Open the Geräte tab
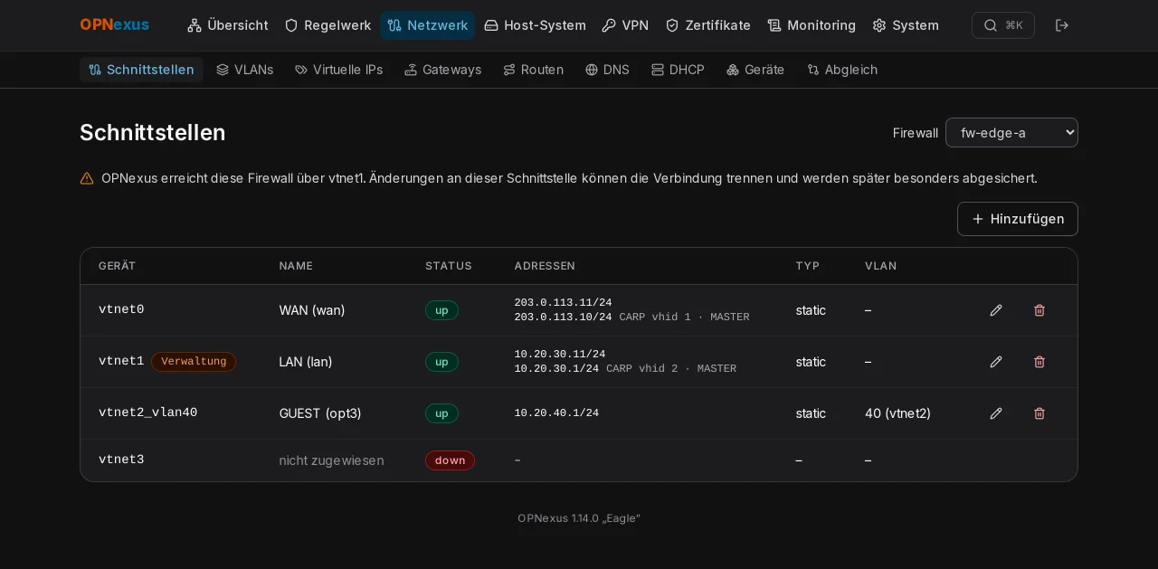Image resolution: width=1158 pixels, height=569 pixels. point(755,70)
